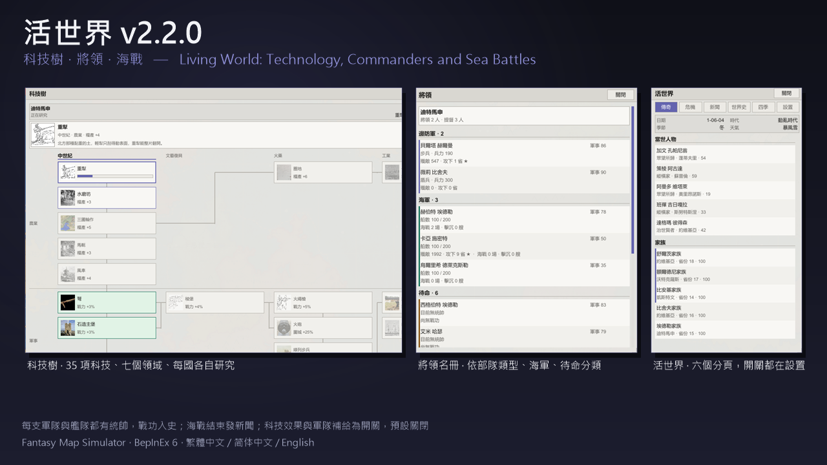Click the 迪特馬申 nation header in 將領 panel

(x=524, y=116)
